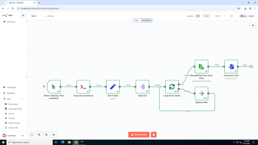The width and height of the screenshot is (258, 145).
Task: Collapse the Help section in sidebar
Action: (x=22, y=99)
